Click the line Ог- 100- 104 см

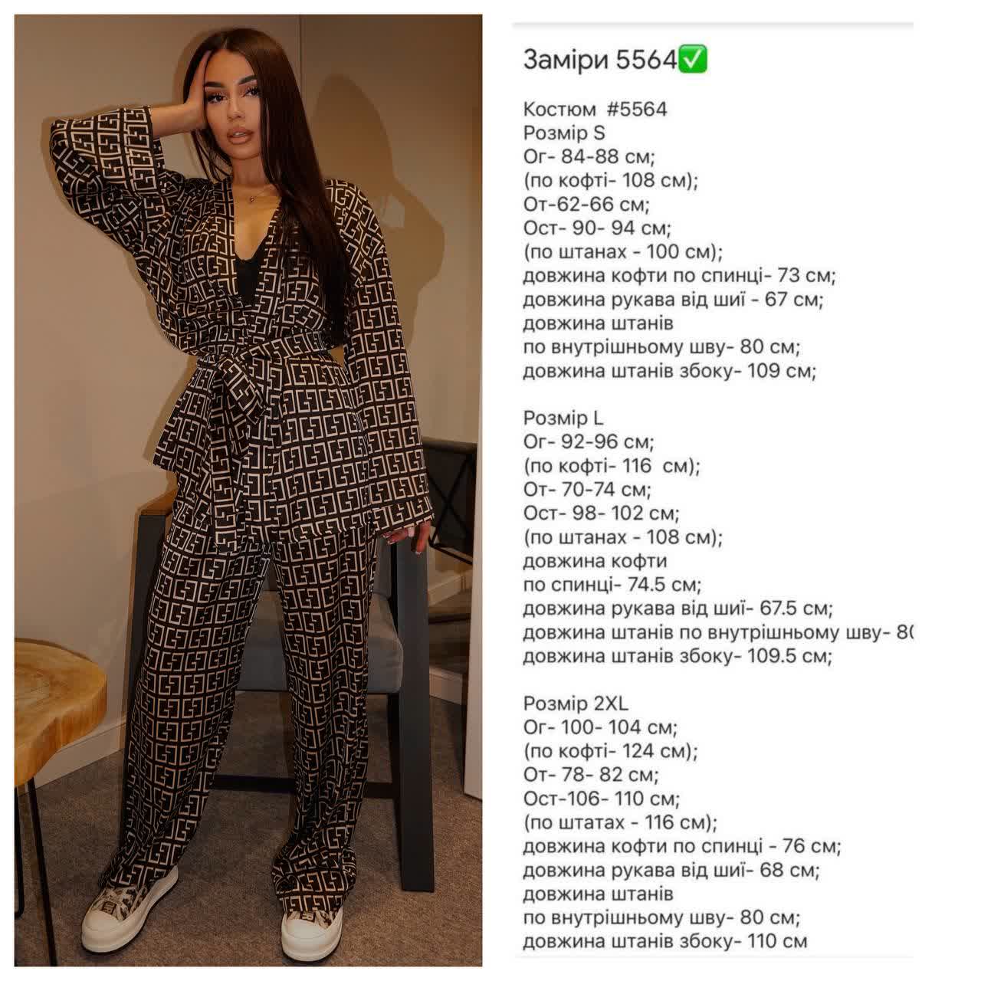pyautogui.click(x=601, y=727)
